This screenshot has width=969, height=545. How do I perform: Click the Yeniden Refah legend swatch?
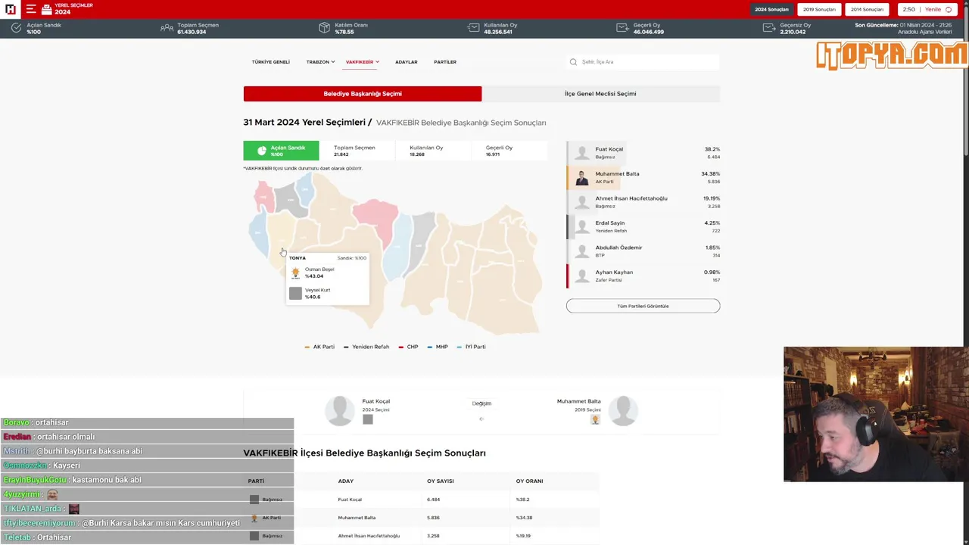[x=346, y=347]
